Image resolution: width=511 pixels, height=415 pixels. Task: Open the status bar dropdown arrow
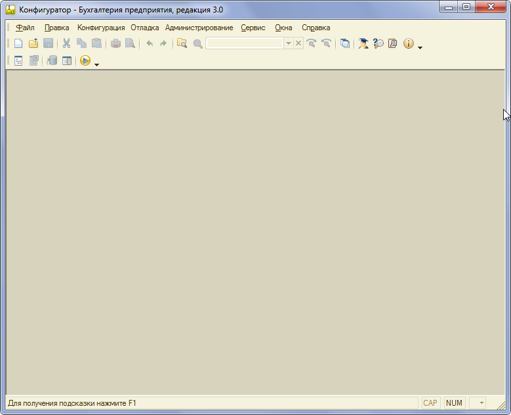click(481, 403)
